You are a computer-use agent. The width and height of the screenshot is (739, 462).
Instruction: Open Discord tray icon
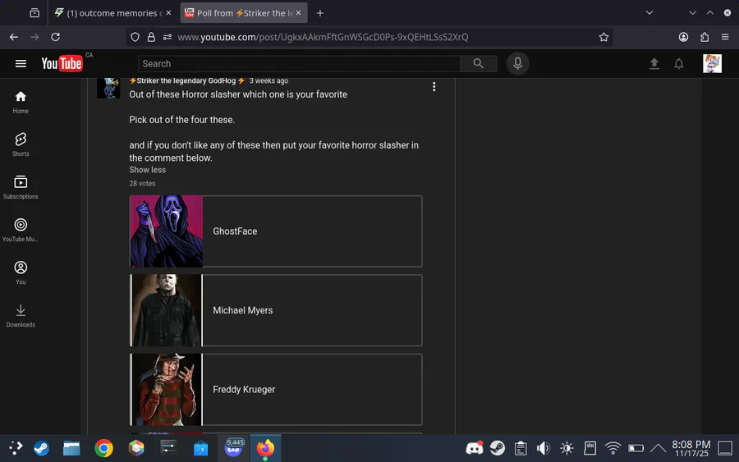[x=474, y=448]
